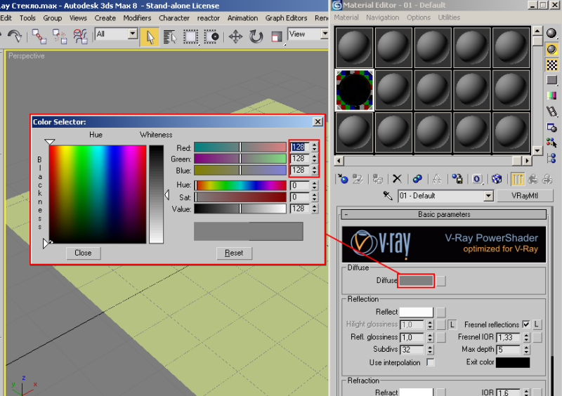The height and width of the screenshot is (396, 562).
Task: Adjust the Blue value spinner
Action: click(x=314, y=170)
